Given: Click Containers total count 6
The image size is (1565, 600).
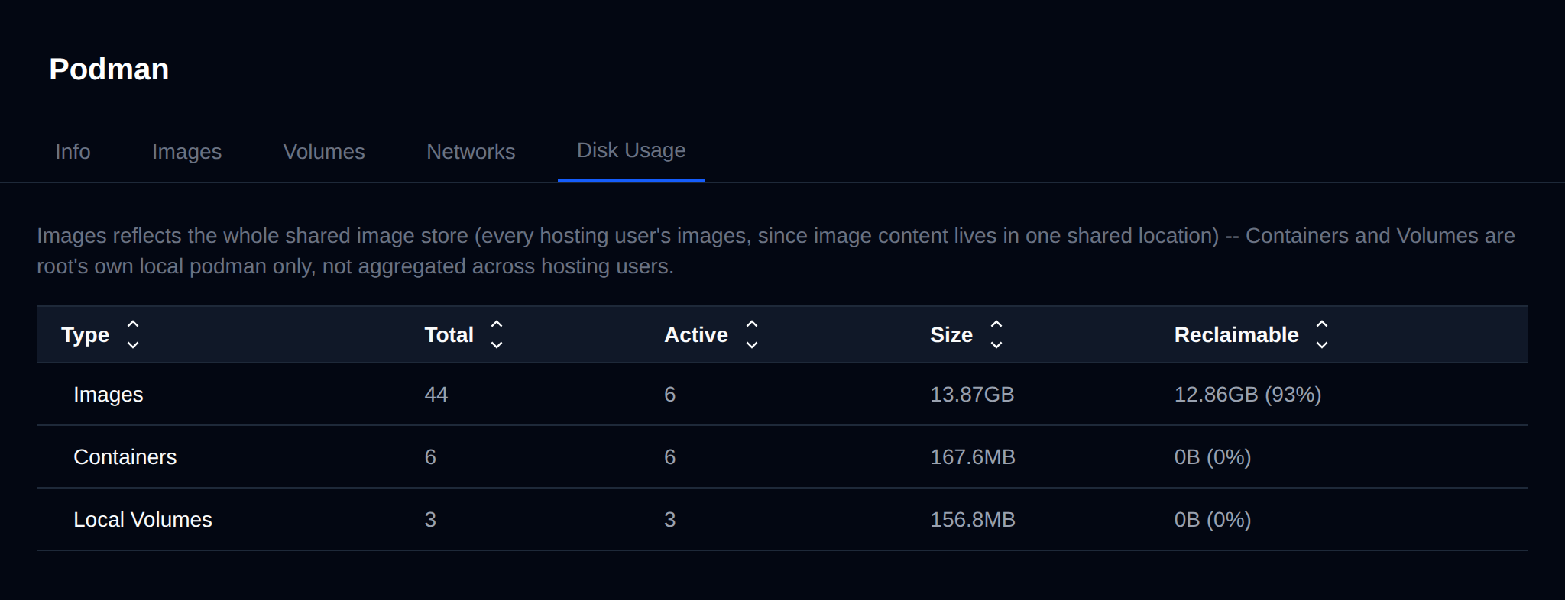Looking at the screenshot, I should 430,456.
